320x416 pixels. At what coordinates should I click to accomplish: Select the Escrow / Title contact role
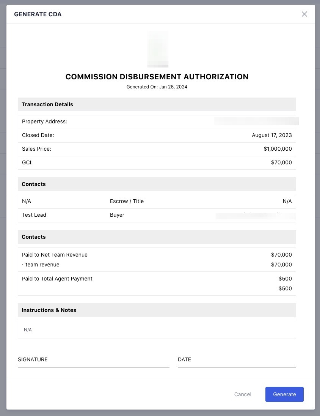coord(127,202)
